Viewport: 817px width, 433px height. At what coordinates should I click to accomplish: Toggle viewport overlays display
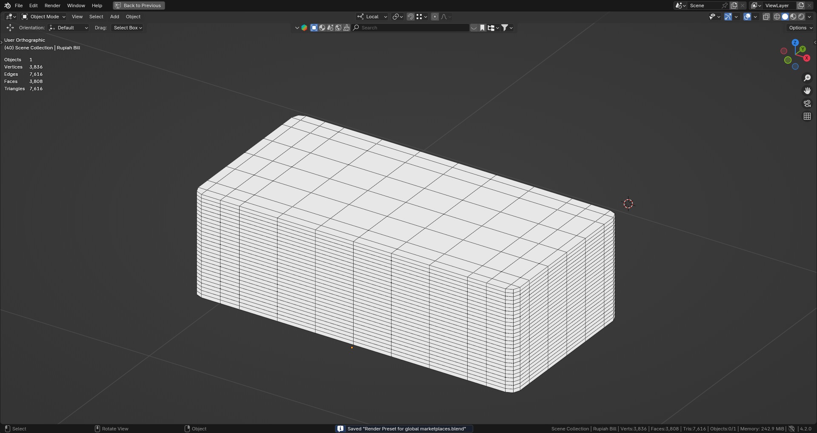pyautogui.click(x=747, y=17)
